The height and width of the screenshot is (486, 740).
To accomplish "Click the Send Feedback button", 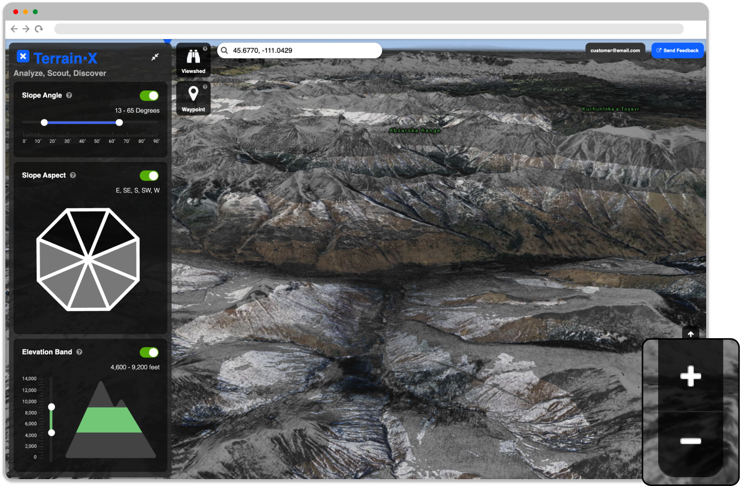I will [677, 50].
